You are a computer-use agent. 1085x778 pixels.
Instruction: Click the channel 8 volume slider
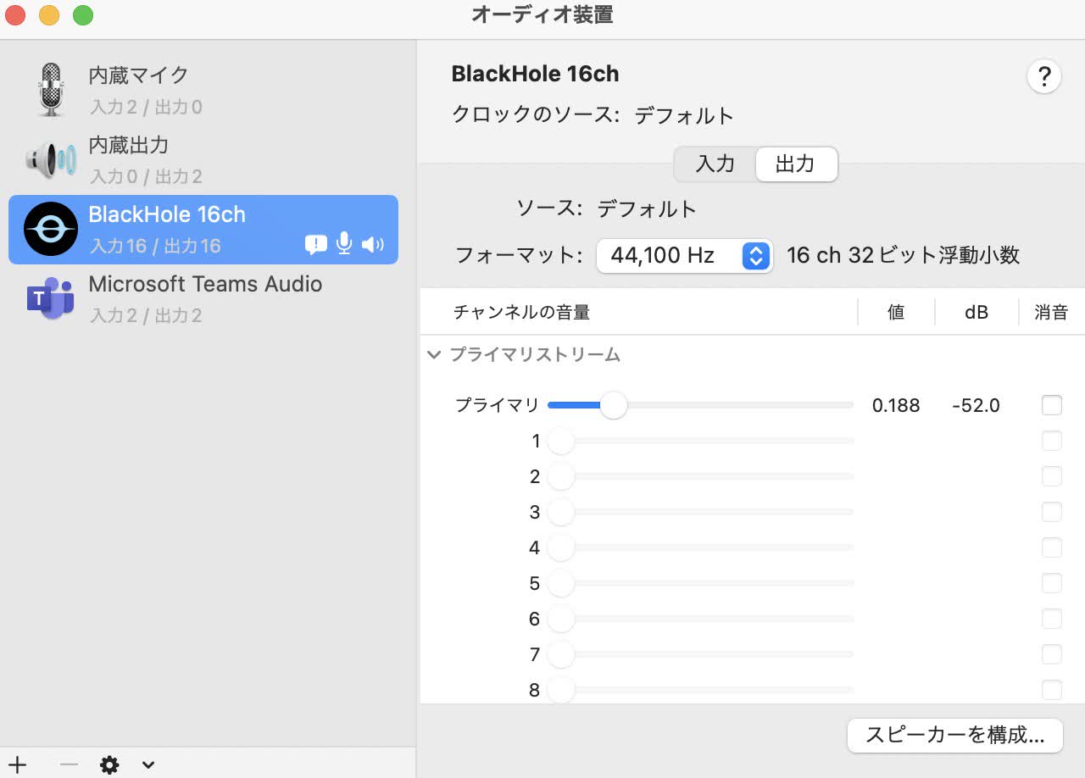click(x=701, y=690)
